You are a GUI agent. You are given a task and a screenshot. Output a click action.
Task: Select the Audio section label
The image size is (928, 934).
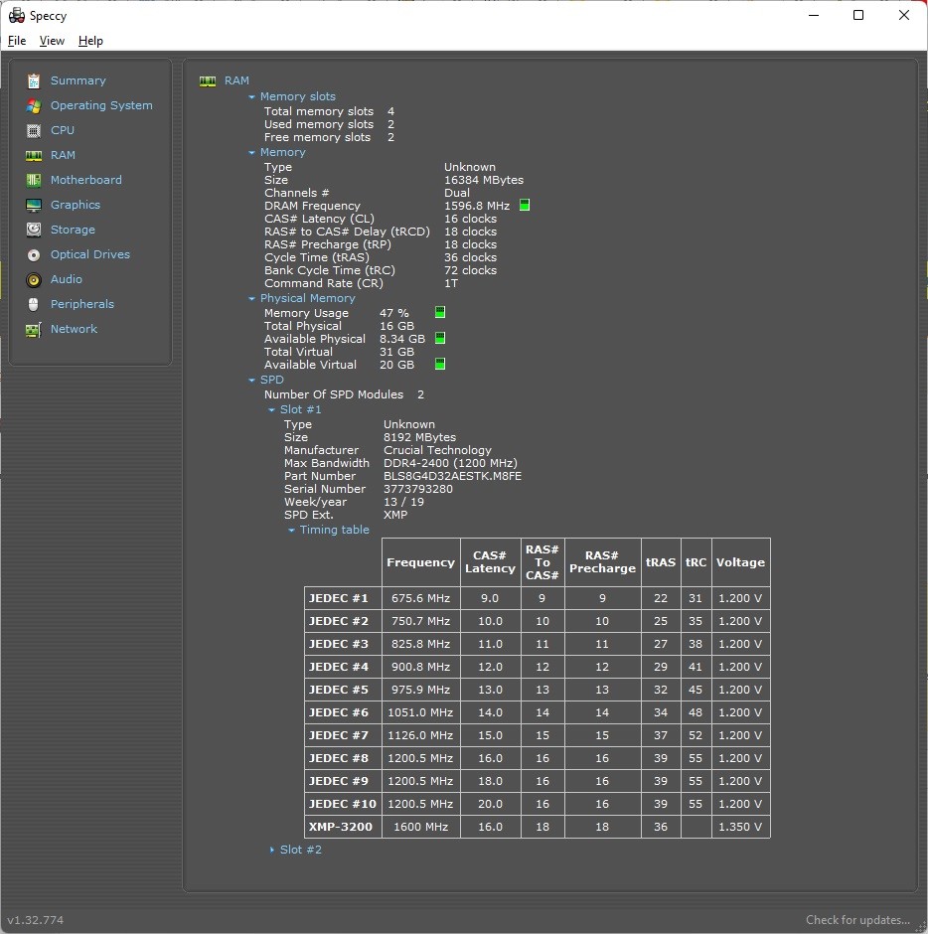click(x=67, y=279)
